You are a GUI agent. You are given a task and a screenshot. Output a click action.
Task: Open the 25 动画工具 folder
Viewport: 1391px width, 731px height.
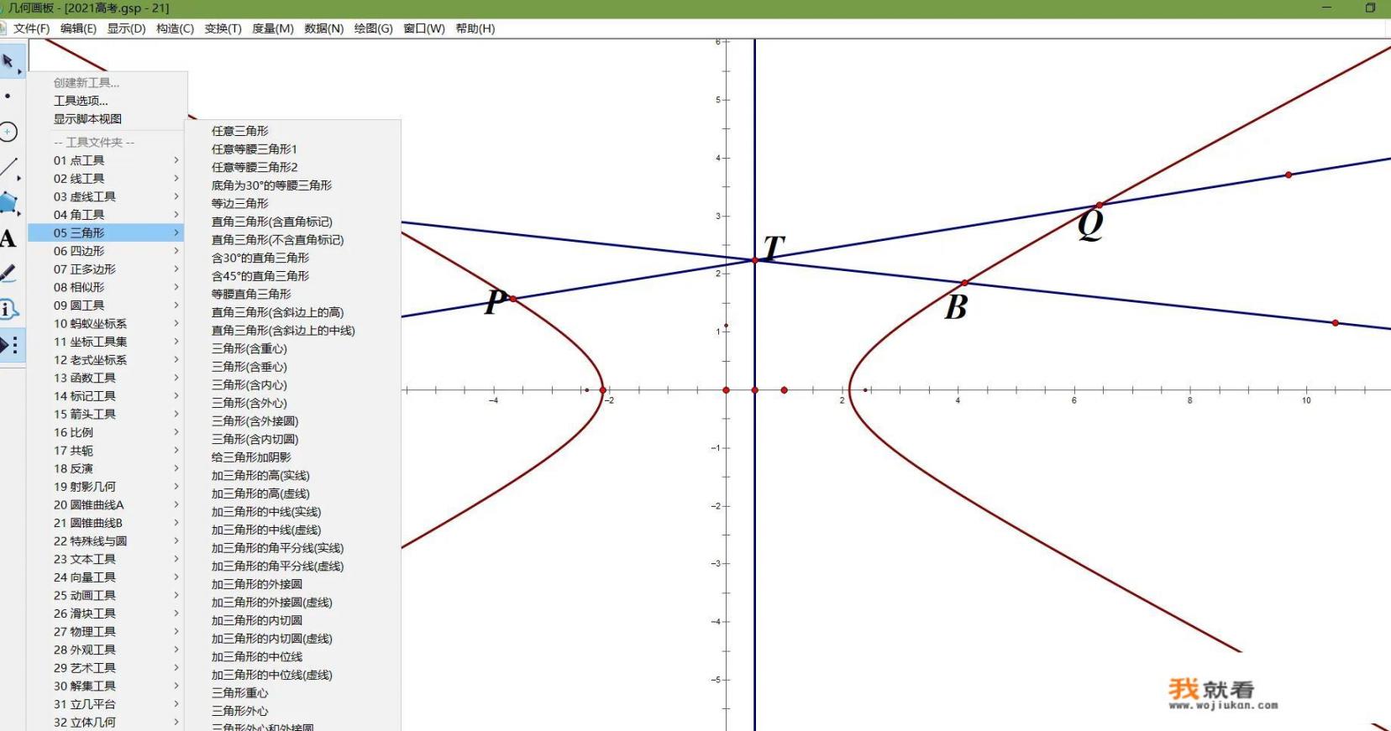[x=107, y=595]
